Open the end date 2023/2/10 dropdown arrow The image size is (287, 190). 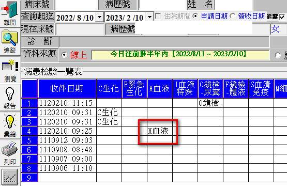pos(150,18)
